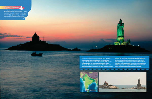
Task: Click the left column of blue text box
Action: pyautogui.click(x=97, y=62)
